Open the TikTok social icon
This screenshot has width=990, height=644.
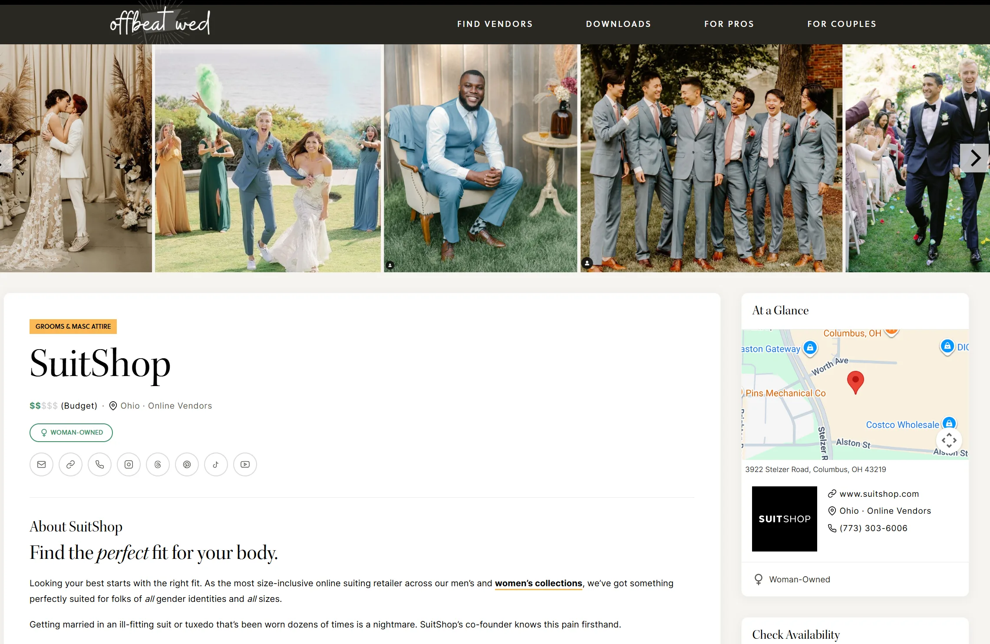point(216,464)
